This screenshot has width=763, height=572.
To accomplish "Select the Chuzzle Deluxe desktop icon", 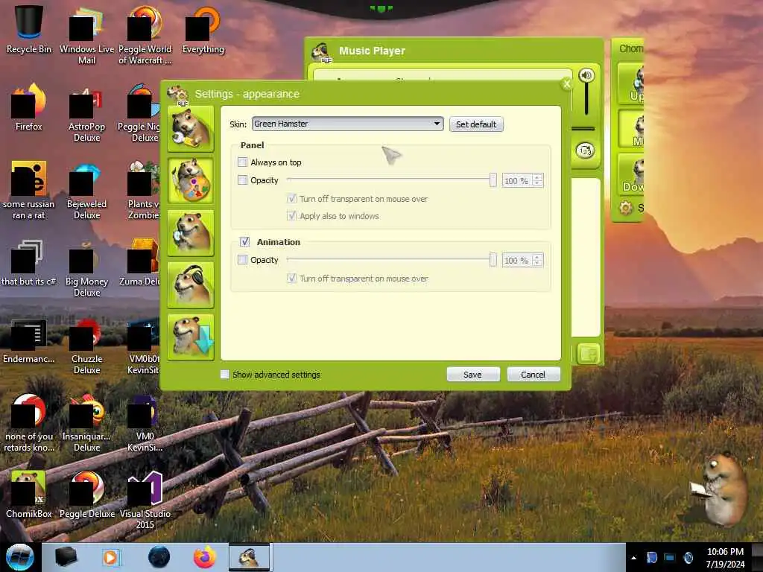I will point(86,346).
